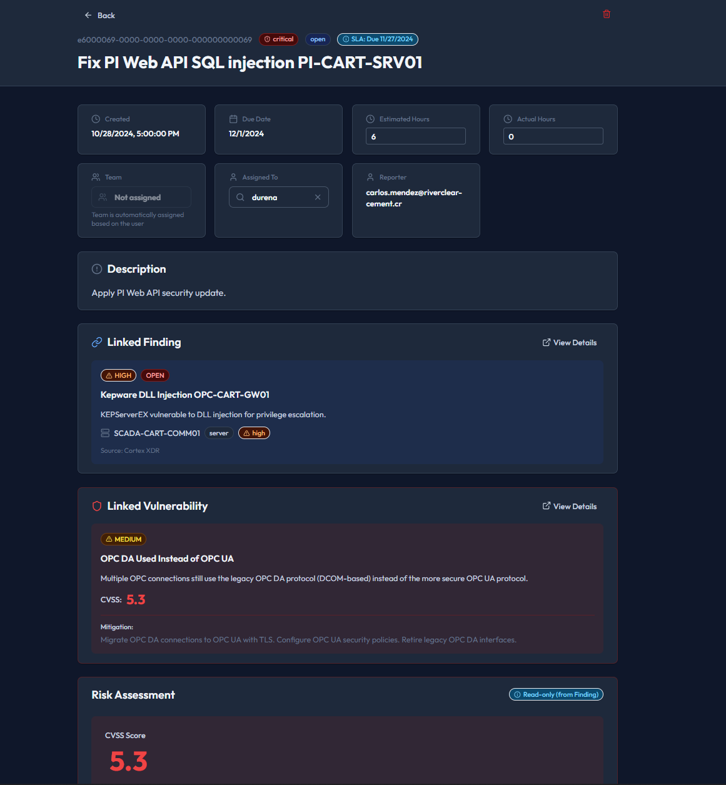Click the SLA due date badge

(x=377, y=39)
